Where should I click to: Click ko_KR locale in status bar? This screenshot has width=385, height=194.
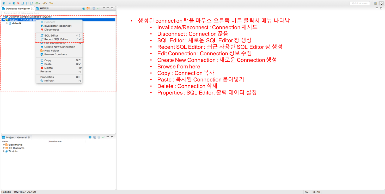tap(316, 192)
